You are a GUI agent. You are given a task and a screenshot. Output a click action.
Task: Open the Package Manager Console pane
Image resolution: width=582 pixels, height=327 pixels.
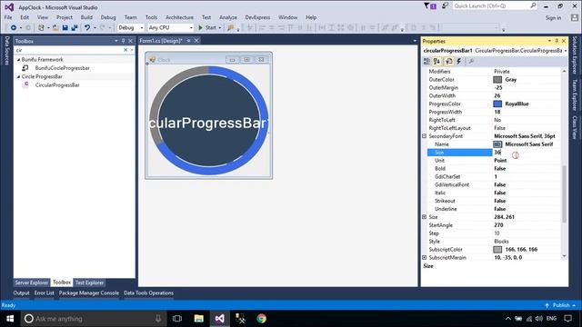89,292
